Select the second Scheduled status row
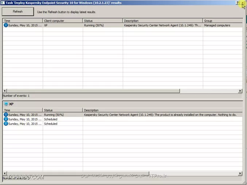Screen dimensions: 247x185 [x=51, y=124]
